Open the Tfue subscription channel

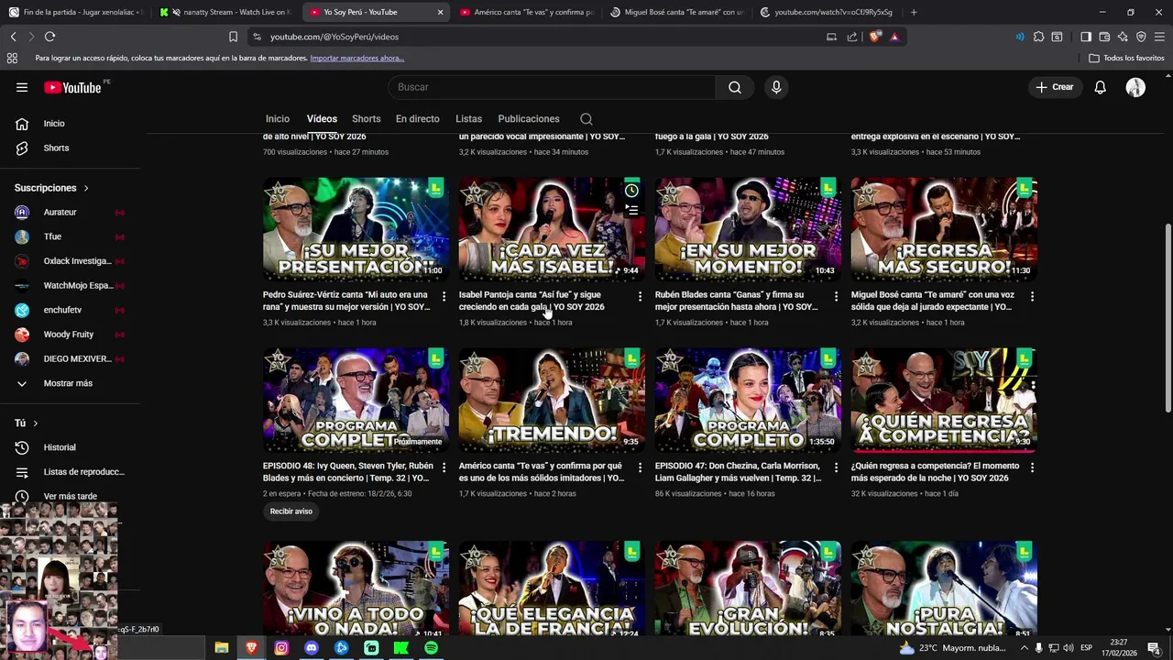tap(52, 236)
